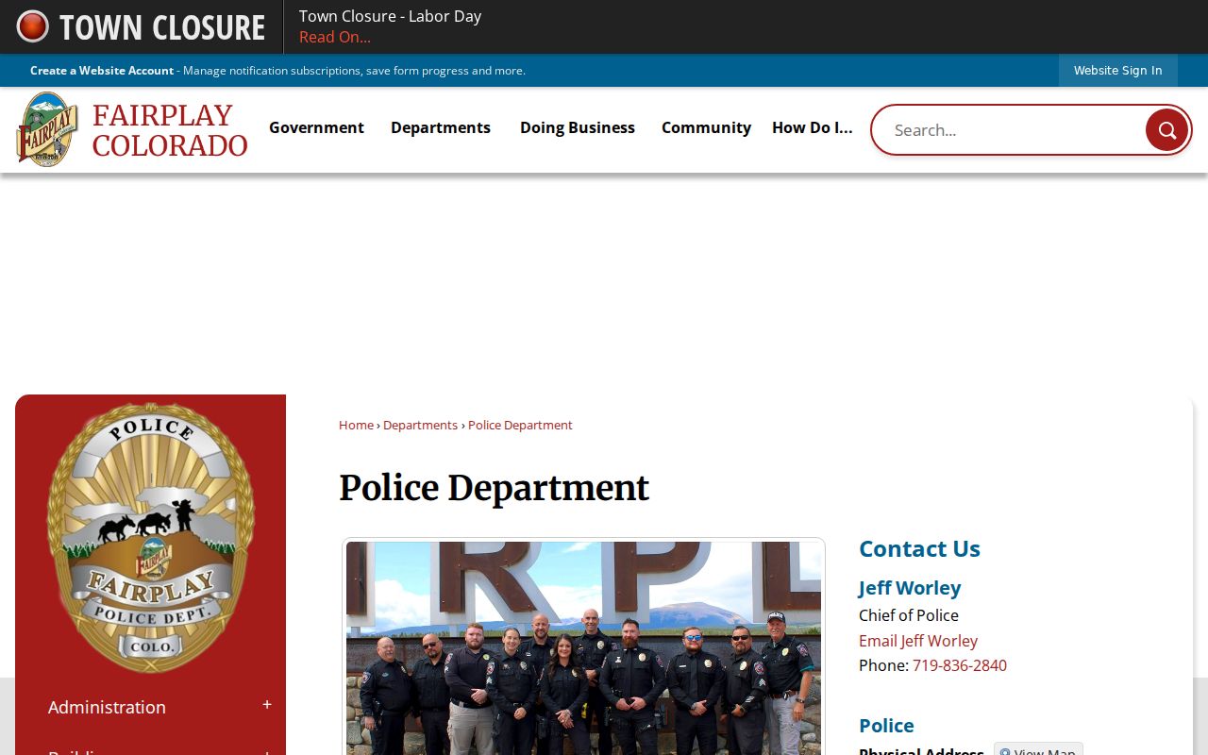Open Administration in the sidebar
1208x755 pixels.
pos(107,707)
